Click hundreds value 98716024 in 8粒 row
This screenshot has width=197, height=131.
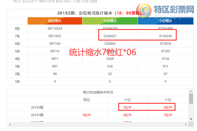pos(55,28)
